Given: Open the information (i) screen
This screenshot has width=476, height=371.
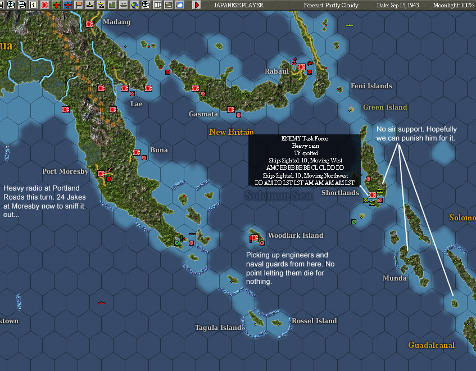Looking at the screenshot, I should point(34,5).
